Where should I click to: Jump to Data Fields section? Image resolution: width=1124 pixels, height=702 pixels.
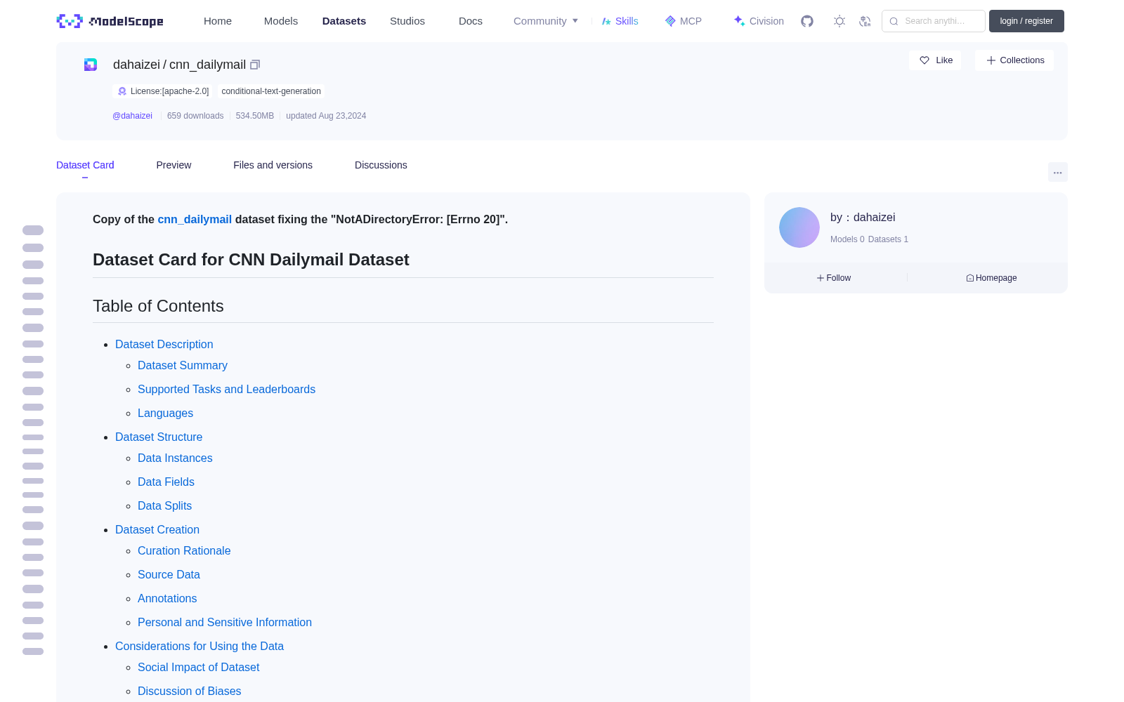(166, 482)
